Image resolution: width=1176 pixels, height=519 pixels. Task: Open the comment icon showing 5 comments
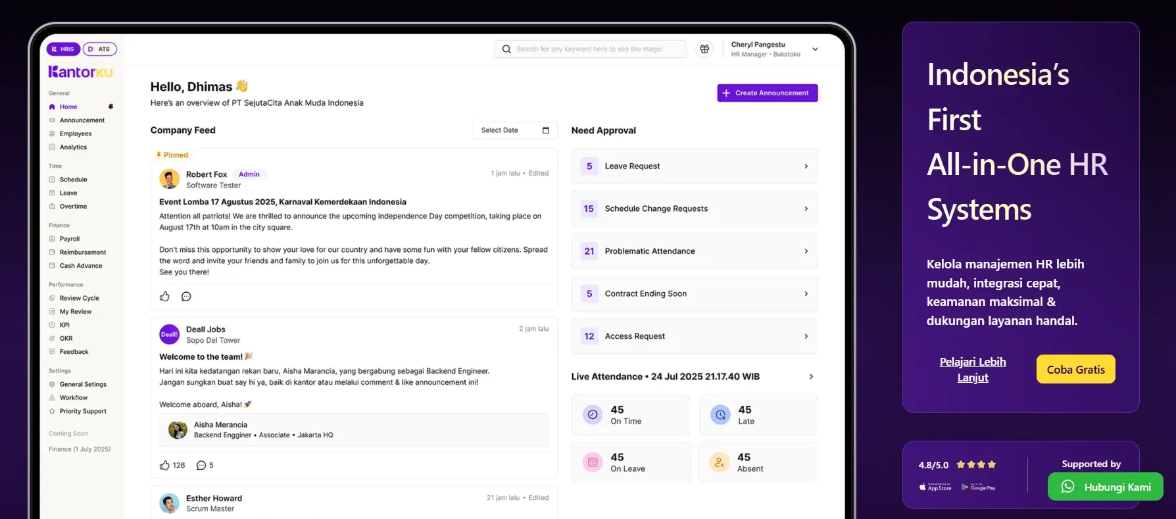(201, 465)
